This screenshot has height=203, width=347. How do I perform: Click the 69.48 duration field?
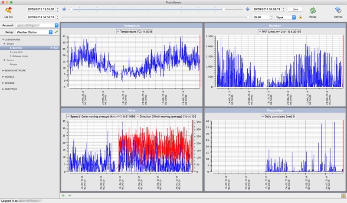pyautogui.click(x=261, y=17)
